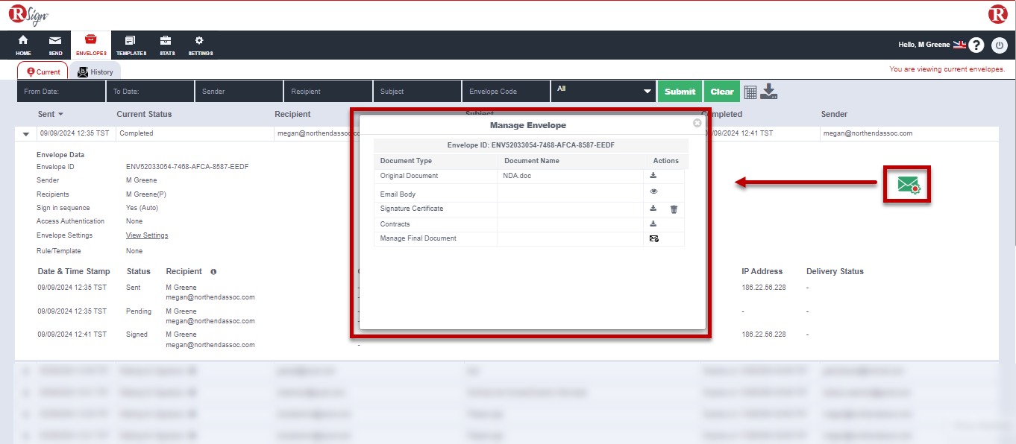Close the Manage Envelope dialog
1016x444 pixels.
coord(697,123)
